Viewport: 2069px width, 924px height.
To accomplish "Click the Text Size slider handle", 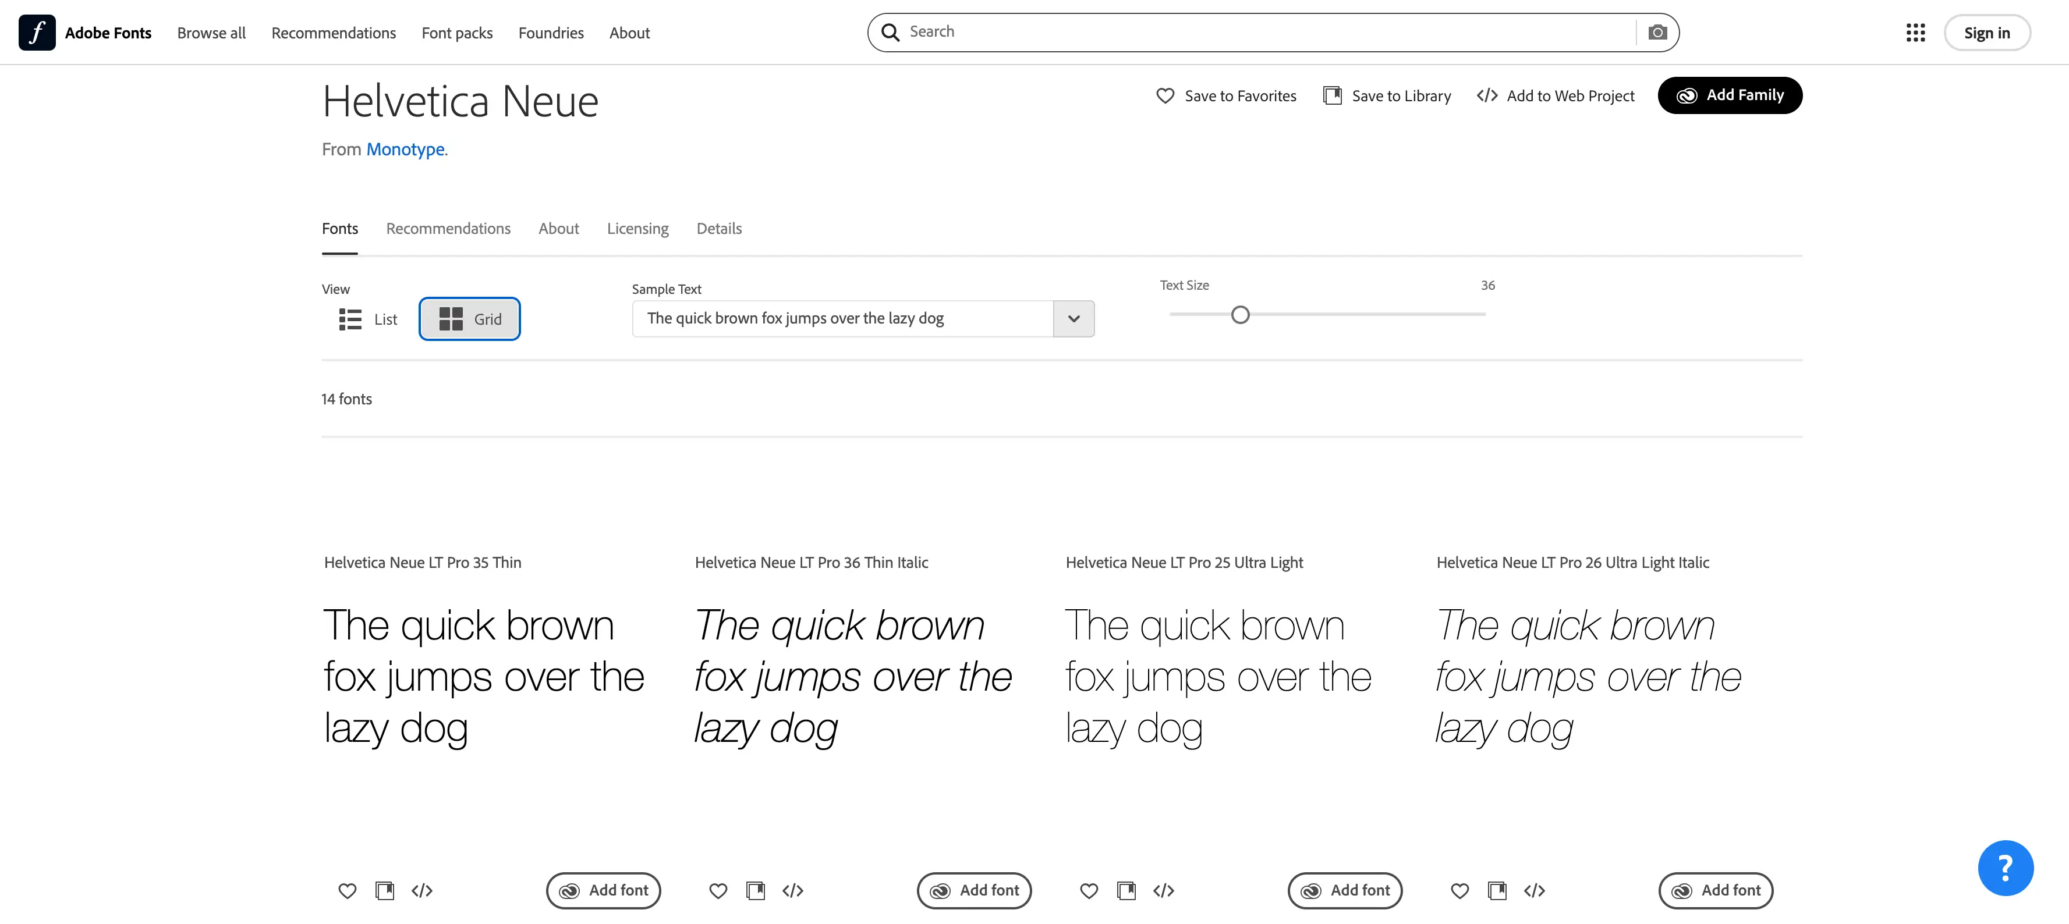I will [x=1240, y=315].
